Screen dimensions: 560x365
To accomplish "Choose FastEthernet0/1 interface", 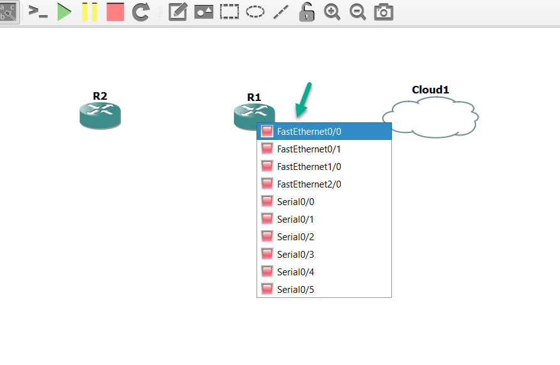I will point(324,149).
